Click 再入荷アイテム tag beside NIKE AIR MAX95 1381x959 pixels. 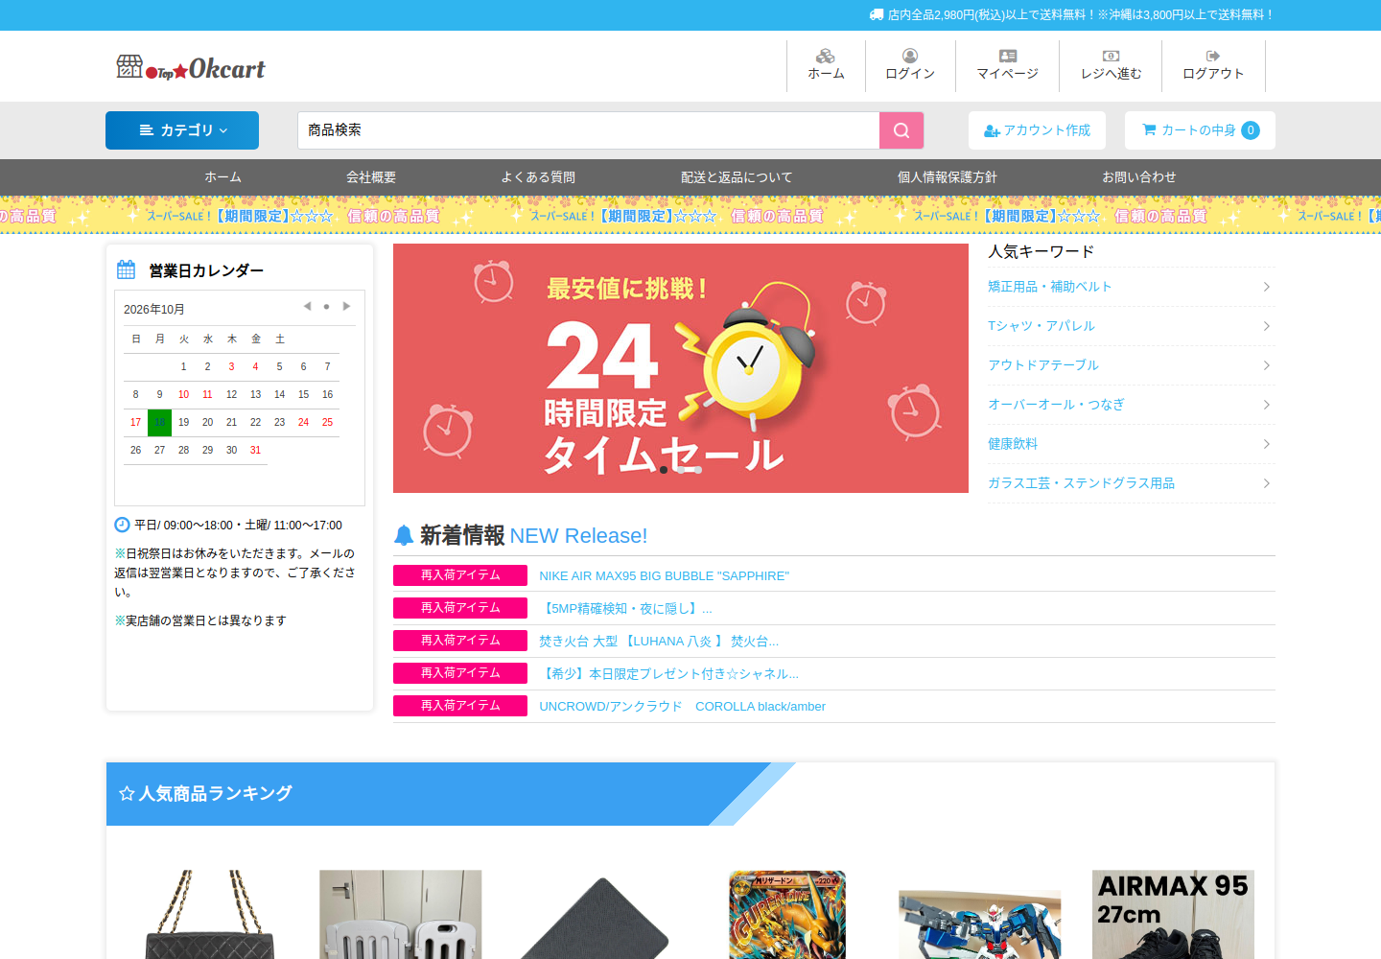[460, 575]
